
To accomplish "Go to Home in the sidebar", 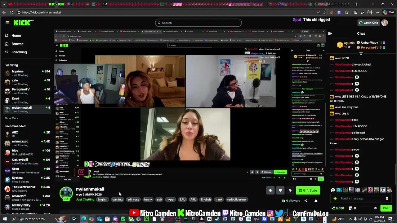I will 13,36.
